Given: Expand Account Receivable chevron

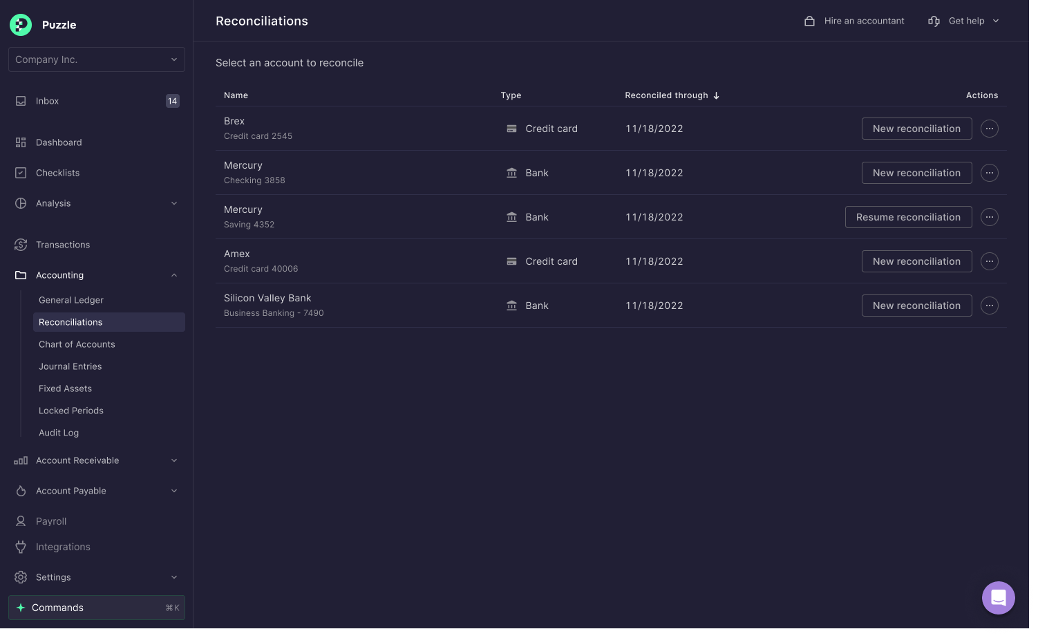Looking at the screenshot, I should point(174,460).
